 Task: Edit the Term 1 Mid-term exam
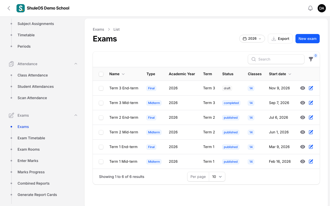[x=311, y=161]
